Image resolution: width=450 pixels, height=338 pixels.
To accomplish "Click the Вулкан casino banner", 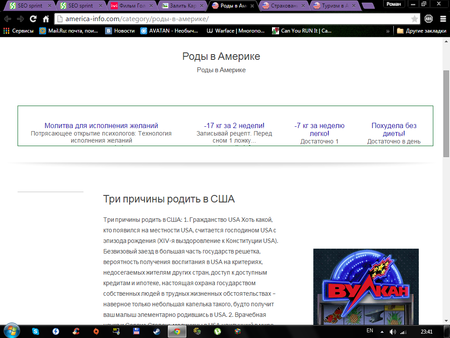I will coord(366,287).
